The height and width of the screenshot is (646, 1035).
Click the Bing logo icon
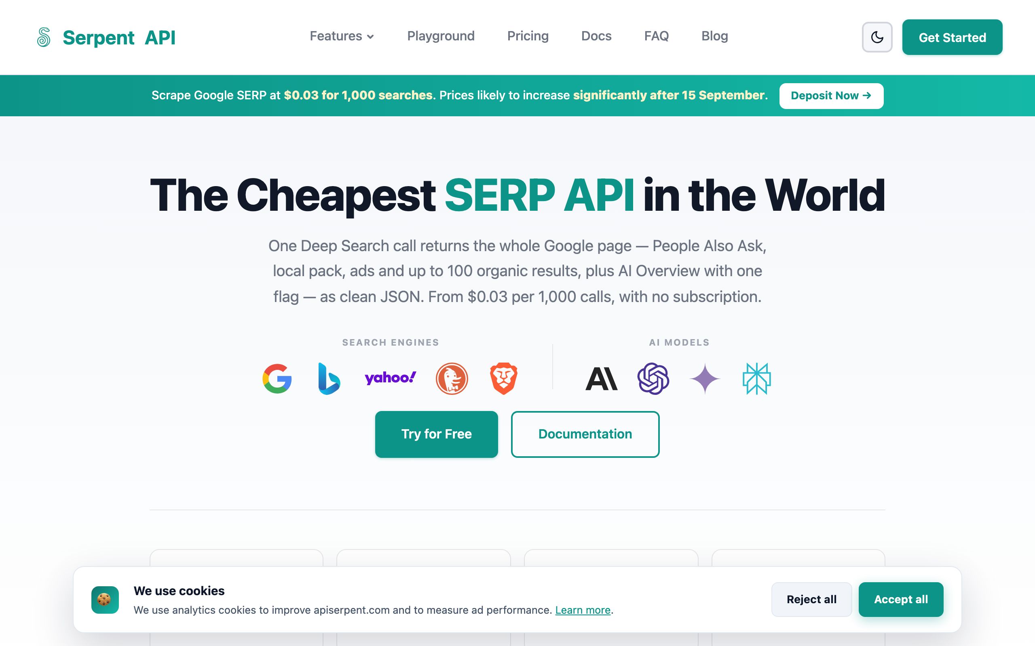point(329,379)
